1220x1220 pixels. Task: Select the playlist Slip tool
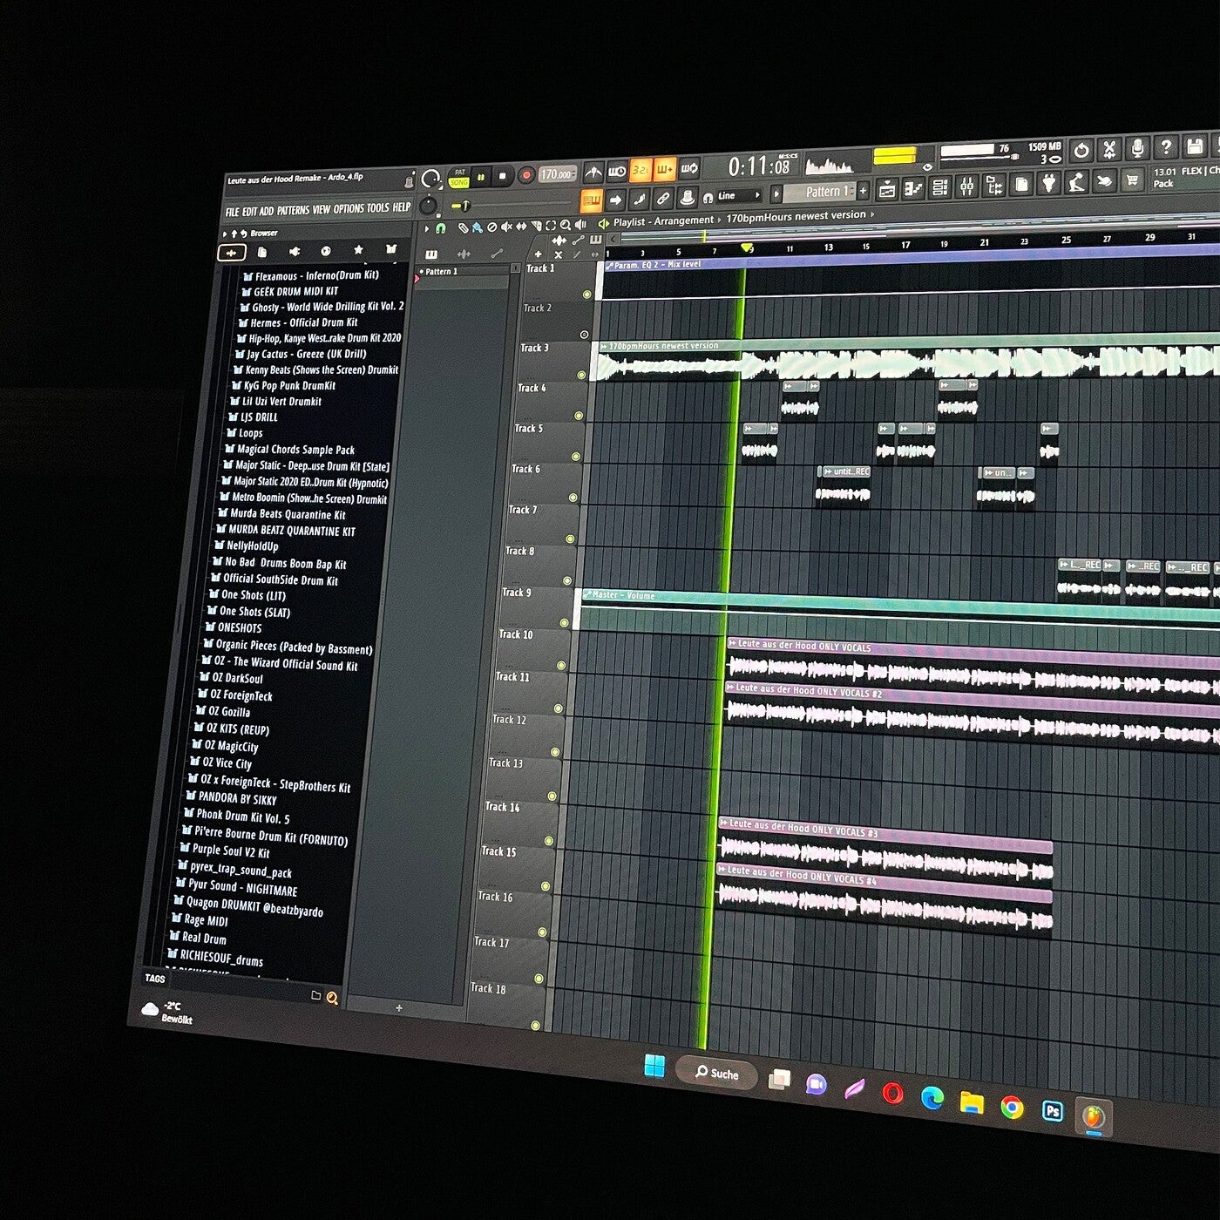(x=521, y=227)
